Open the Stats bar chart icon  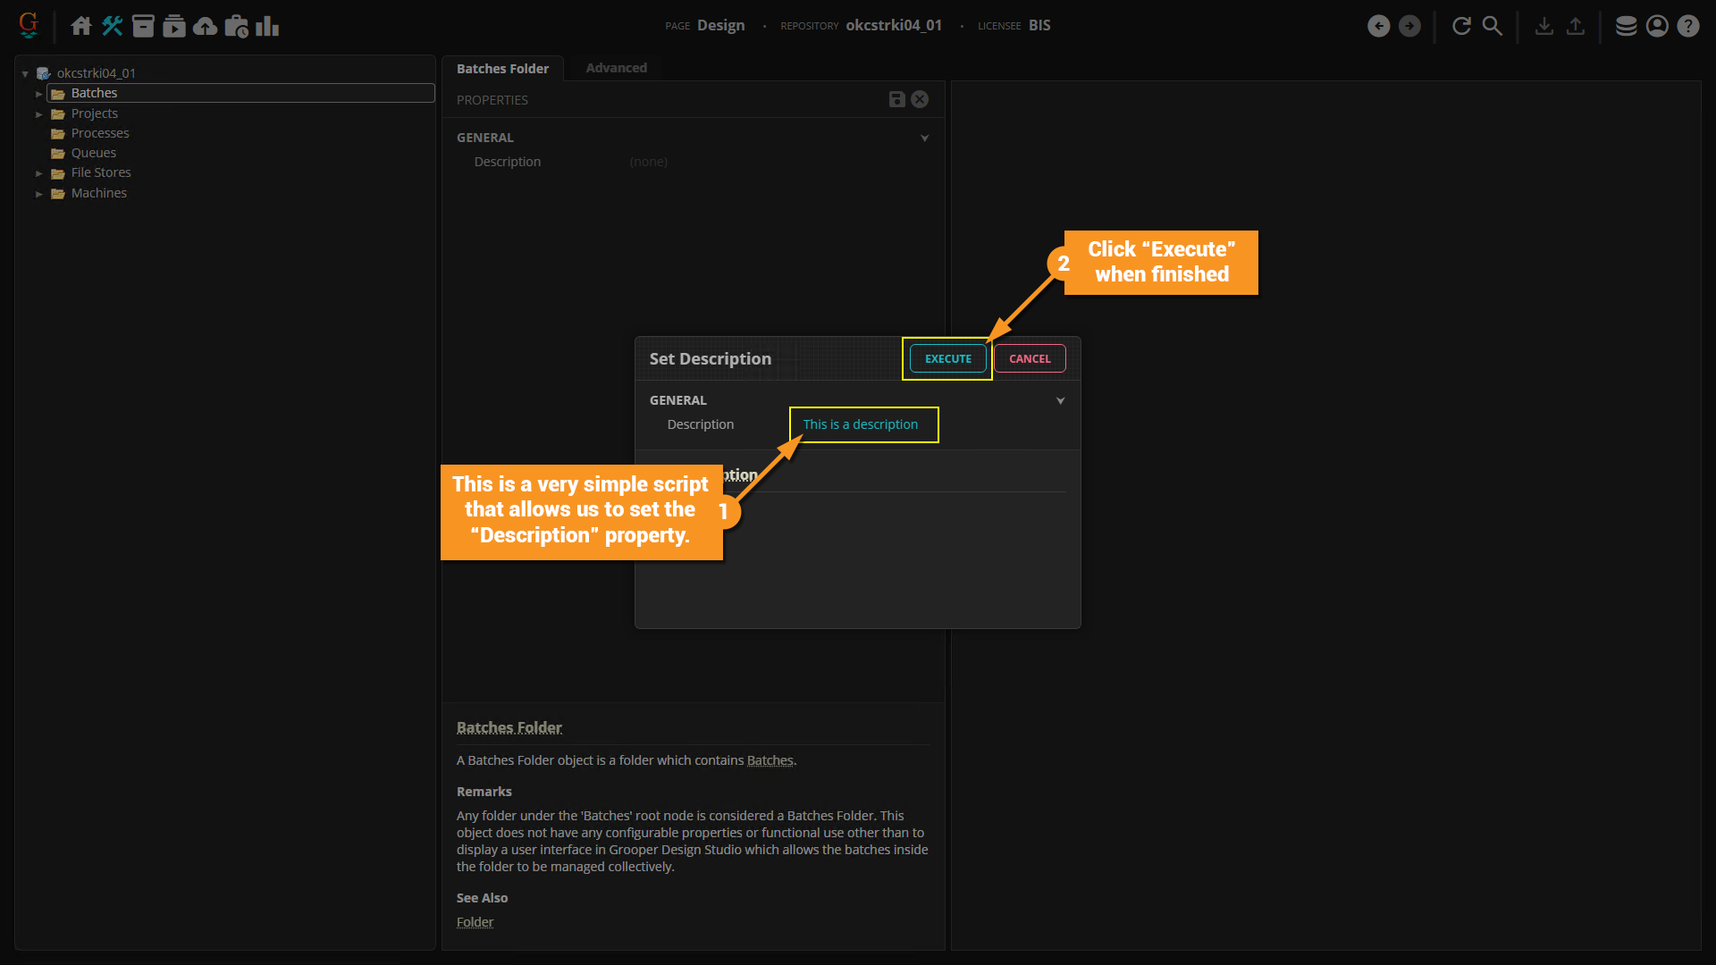[267, 26]
